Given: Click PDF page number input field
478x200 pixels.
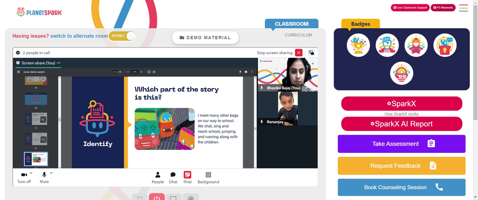Looking at the screenshot, I should [115, 72].
